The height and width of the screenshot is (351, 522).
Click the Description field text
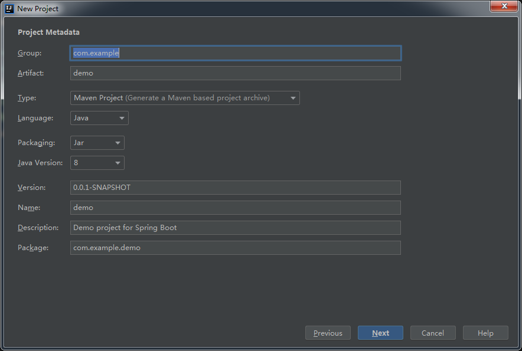pyautogui.click(x=236, y=227)
